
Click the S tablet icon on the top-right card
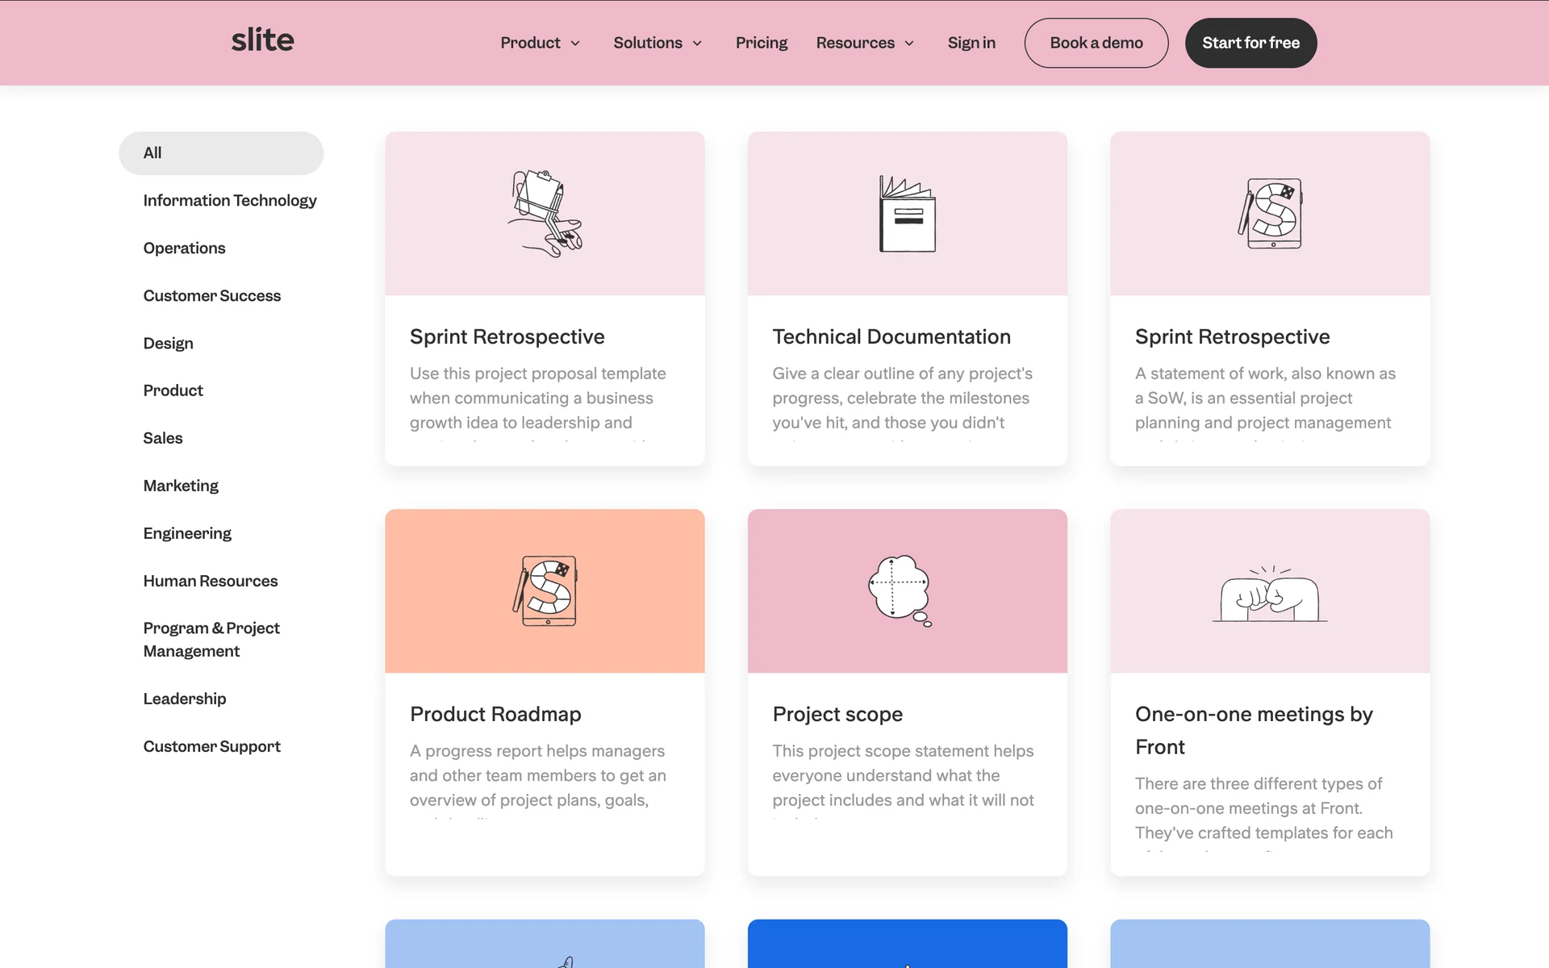[x=1271, y=214]
